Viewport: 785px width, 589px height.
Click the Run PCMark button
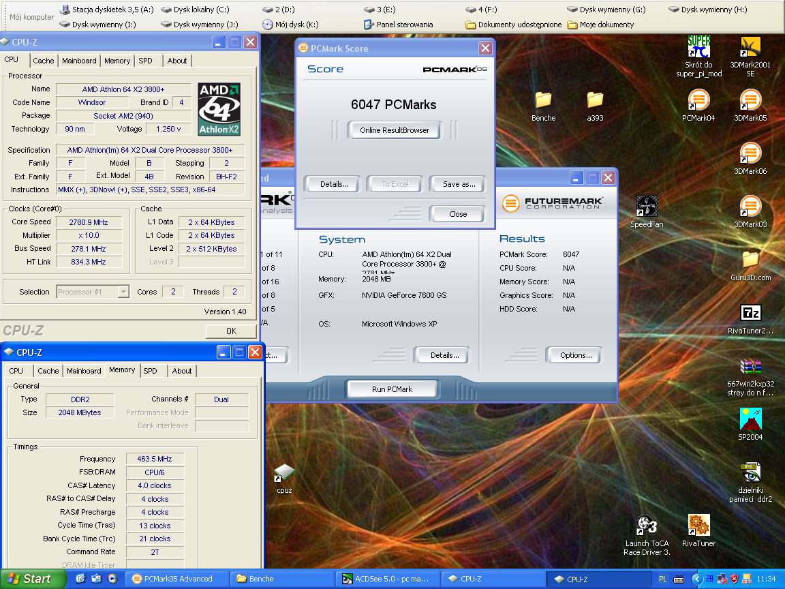(x=392, y=389)
